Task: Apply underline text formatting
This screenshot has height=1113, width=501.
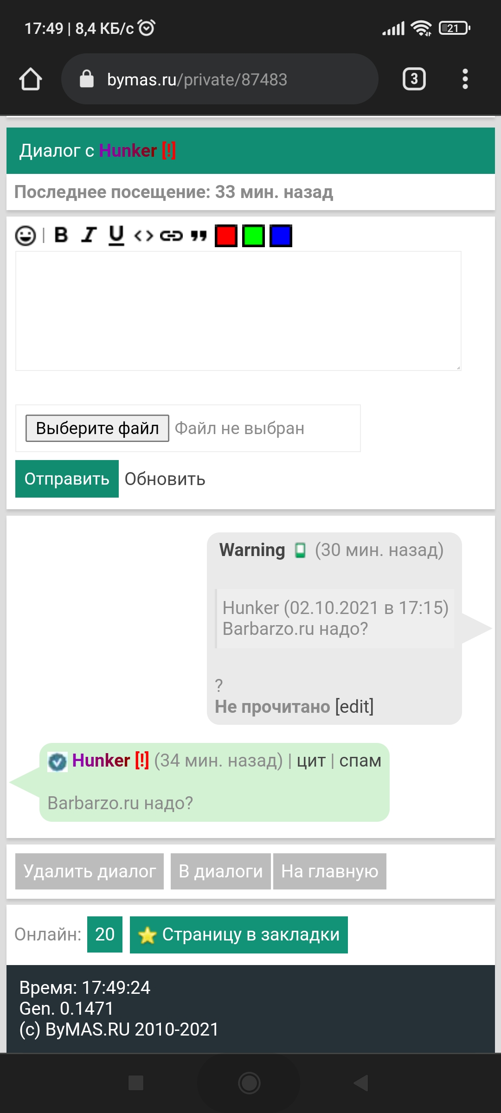Action: point(116,235)
